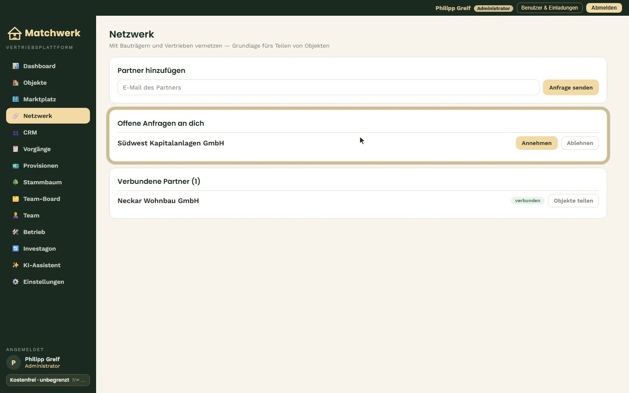
Task: Select CRM in the sidebar
Action: (x=48, y=132)
